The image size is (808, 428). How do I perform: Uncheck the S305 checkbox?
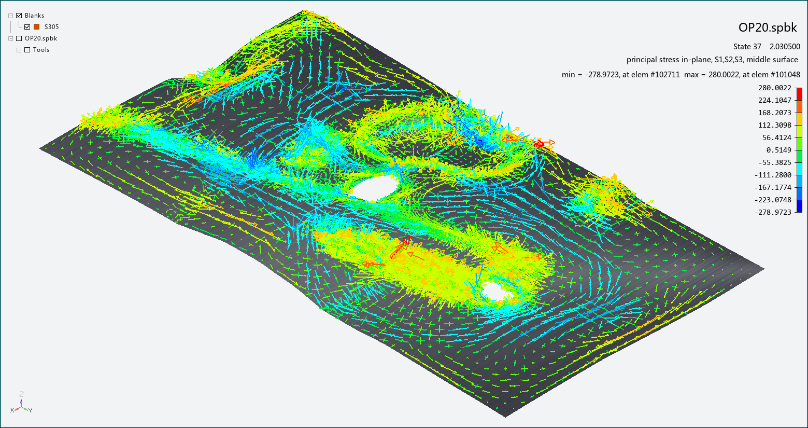point(27,27)
